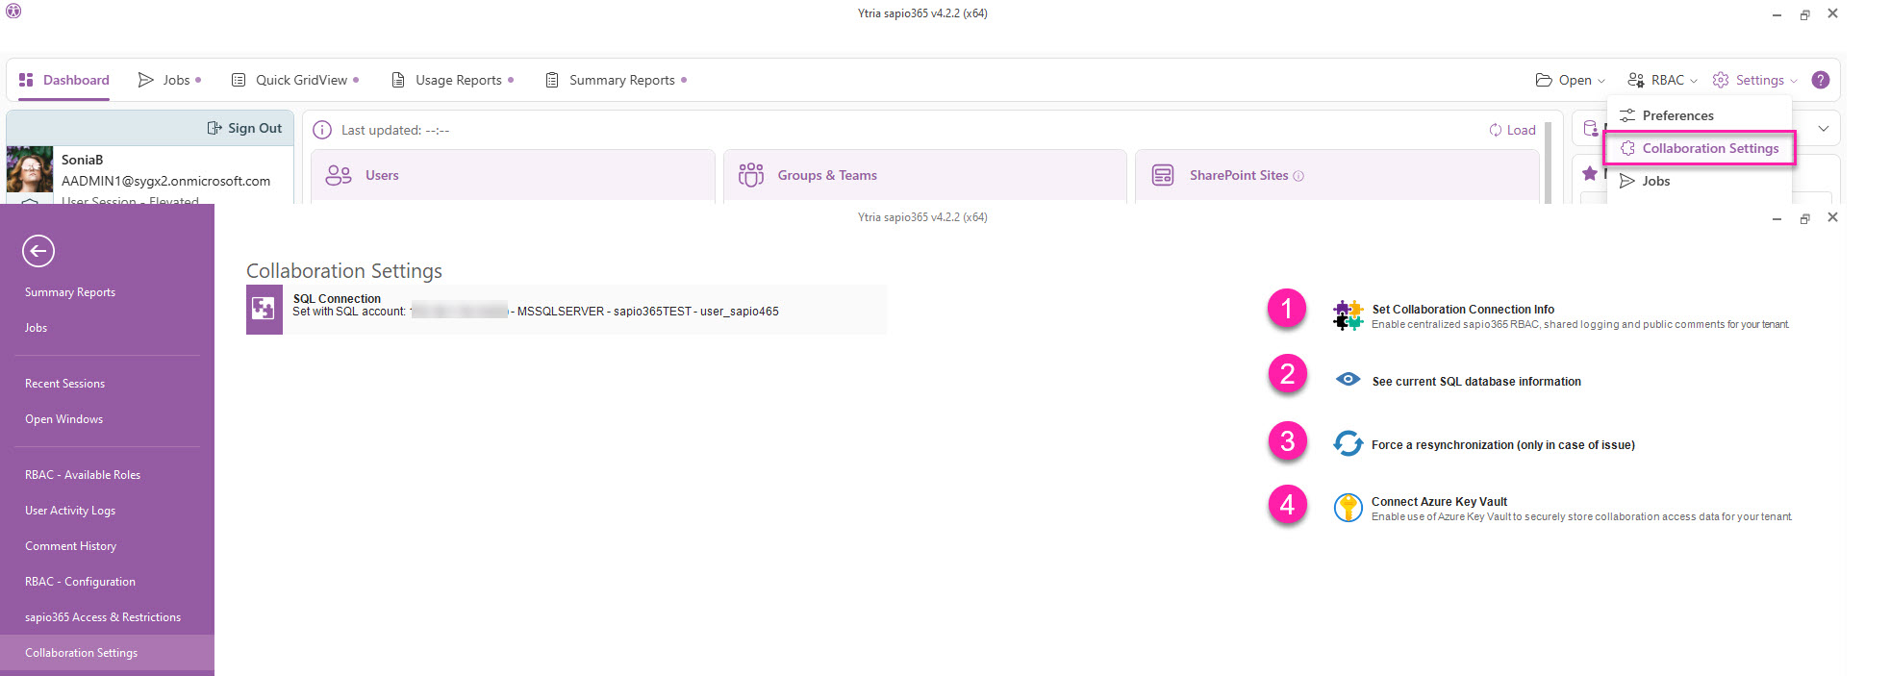Viewport: 1890px width, 676px height.
Task: Click Set Collaboration Connection Info puzzle icon
Action: (x=1348, y=315)
